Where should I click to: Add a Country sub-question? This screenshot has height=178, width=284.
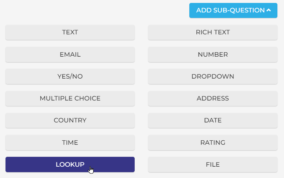point(70,120)
